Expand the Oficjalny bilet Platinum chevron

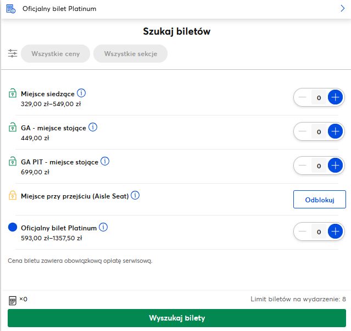click(342, 8)
